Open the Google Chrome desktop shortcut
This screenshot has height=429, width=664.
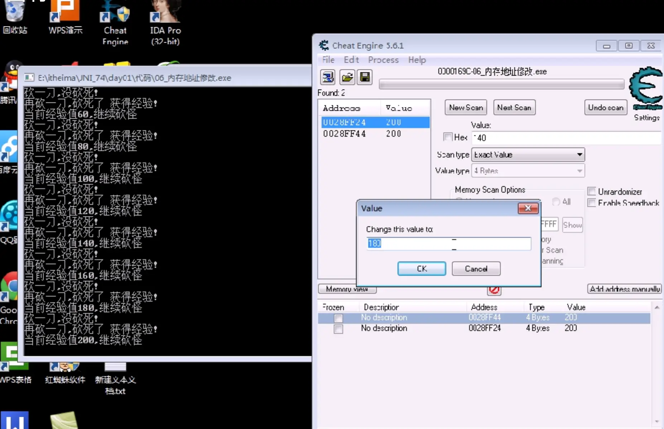[x=9, y=297]
